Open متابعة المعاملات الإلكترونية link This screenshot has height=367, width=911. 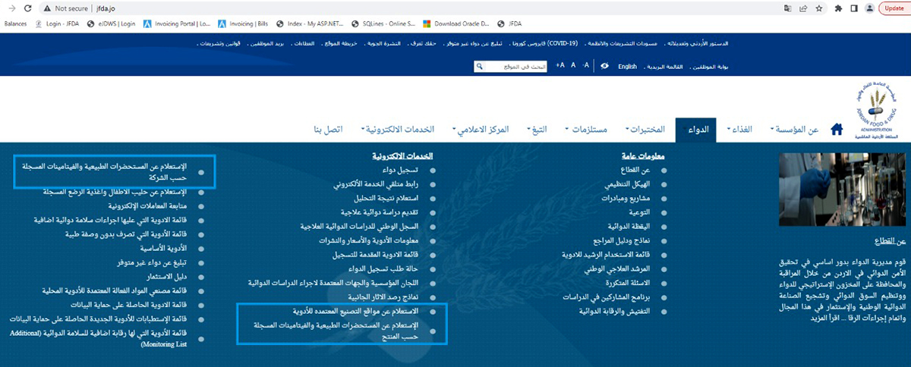click(146, 205)
